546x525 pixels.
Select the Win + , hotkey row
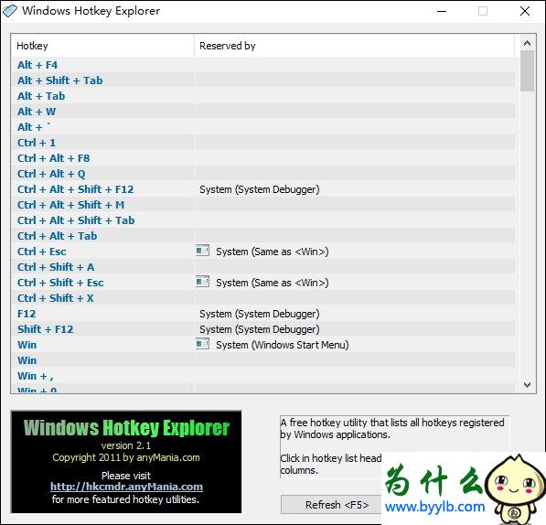262,376
